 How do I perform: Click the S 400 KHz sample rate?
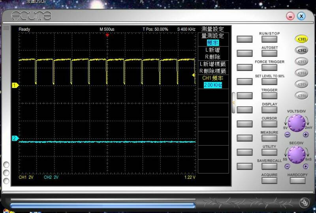[x=186, y=29]
